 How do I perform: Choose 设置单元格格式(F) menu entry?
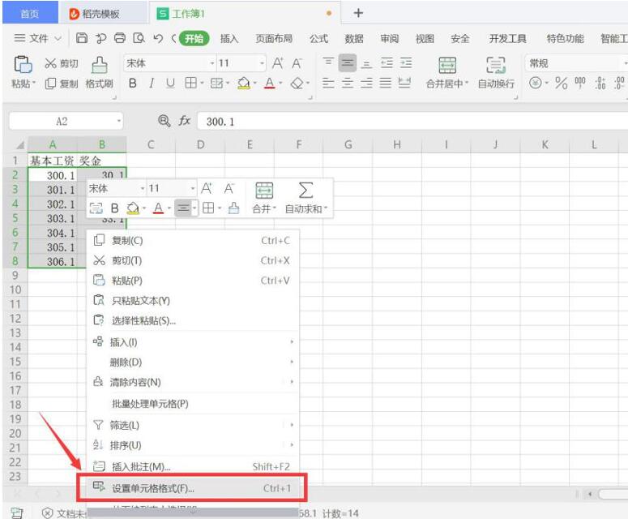192,487
